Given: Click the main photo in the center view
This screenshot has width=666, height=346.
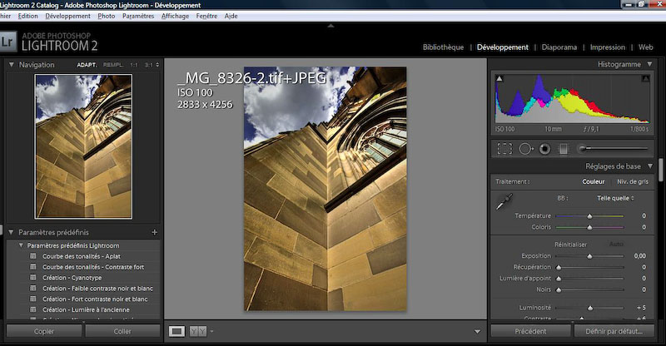Looking at the screenshot, I should [325, 189].
